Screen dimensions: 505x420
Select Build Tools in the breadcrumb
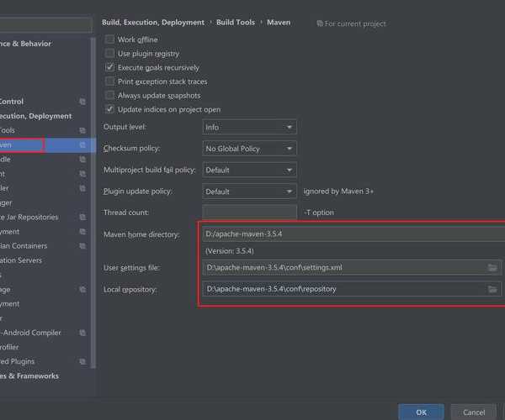click(x=235, y=23)
